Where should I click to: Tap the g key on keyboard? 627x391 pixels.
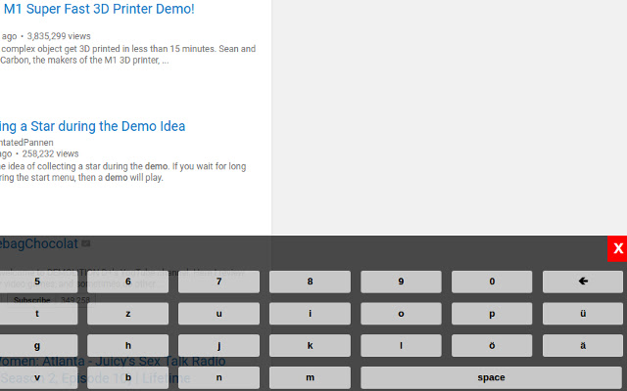click(38, 345)
